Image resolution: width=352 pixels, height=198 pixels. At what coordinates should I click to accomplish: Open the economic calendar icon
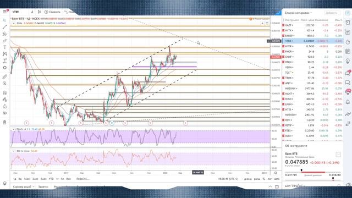coord(348,51)
